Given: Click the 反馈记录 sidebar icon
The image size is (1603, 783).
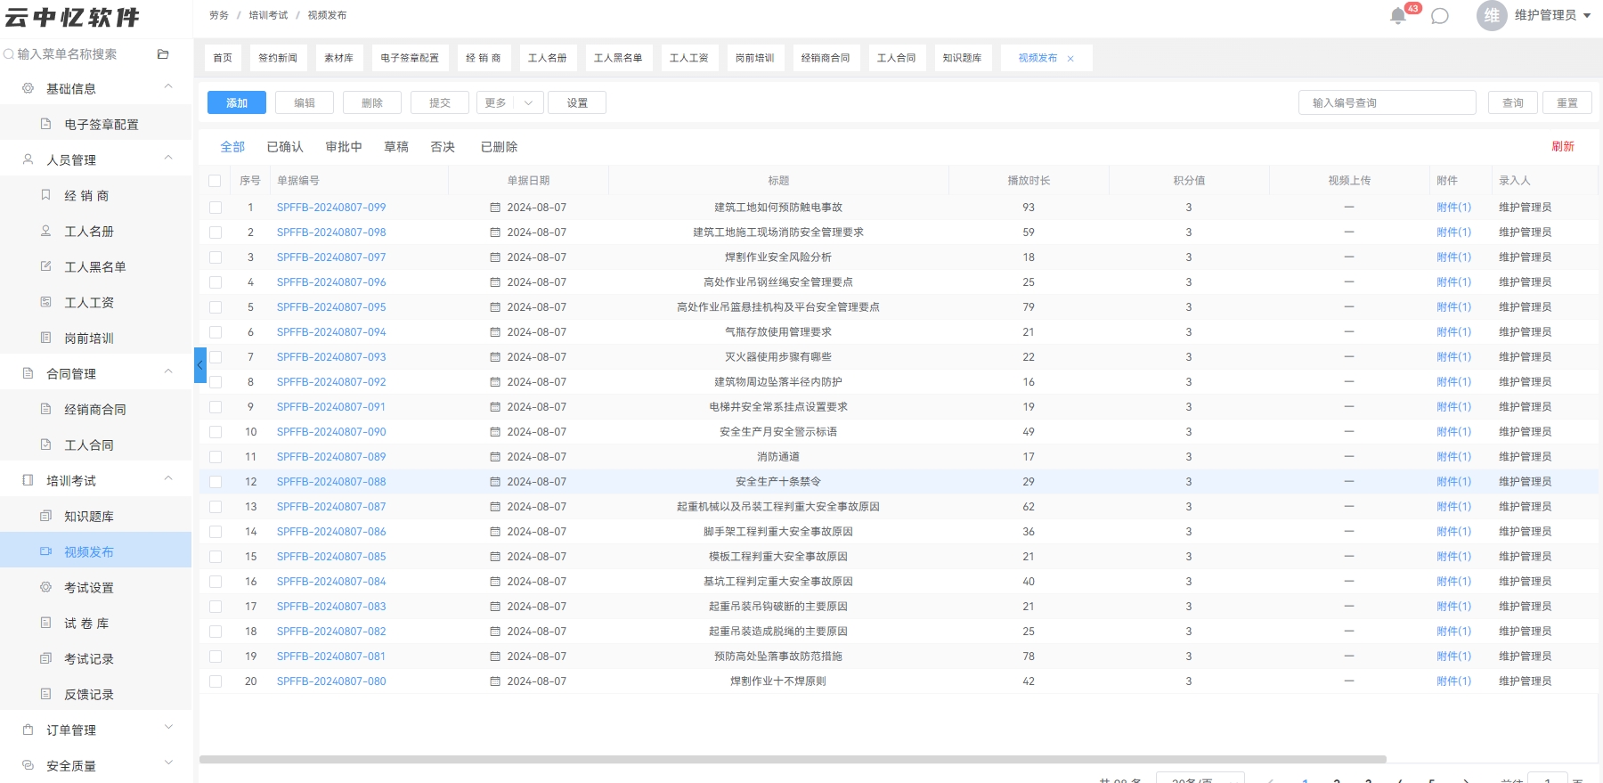Looking at the screenshot, I should (45, 694).
